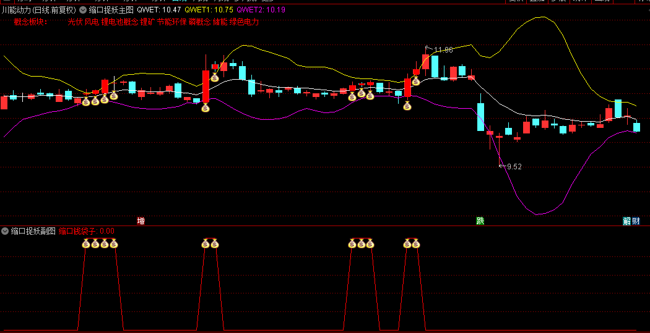
Task: Open the 磷概念 concept tag
Action: click(x=199, y=22)
